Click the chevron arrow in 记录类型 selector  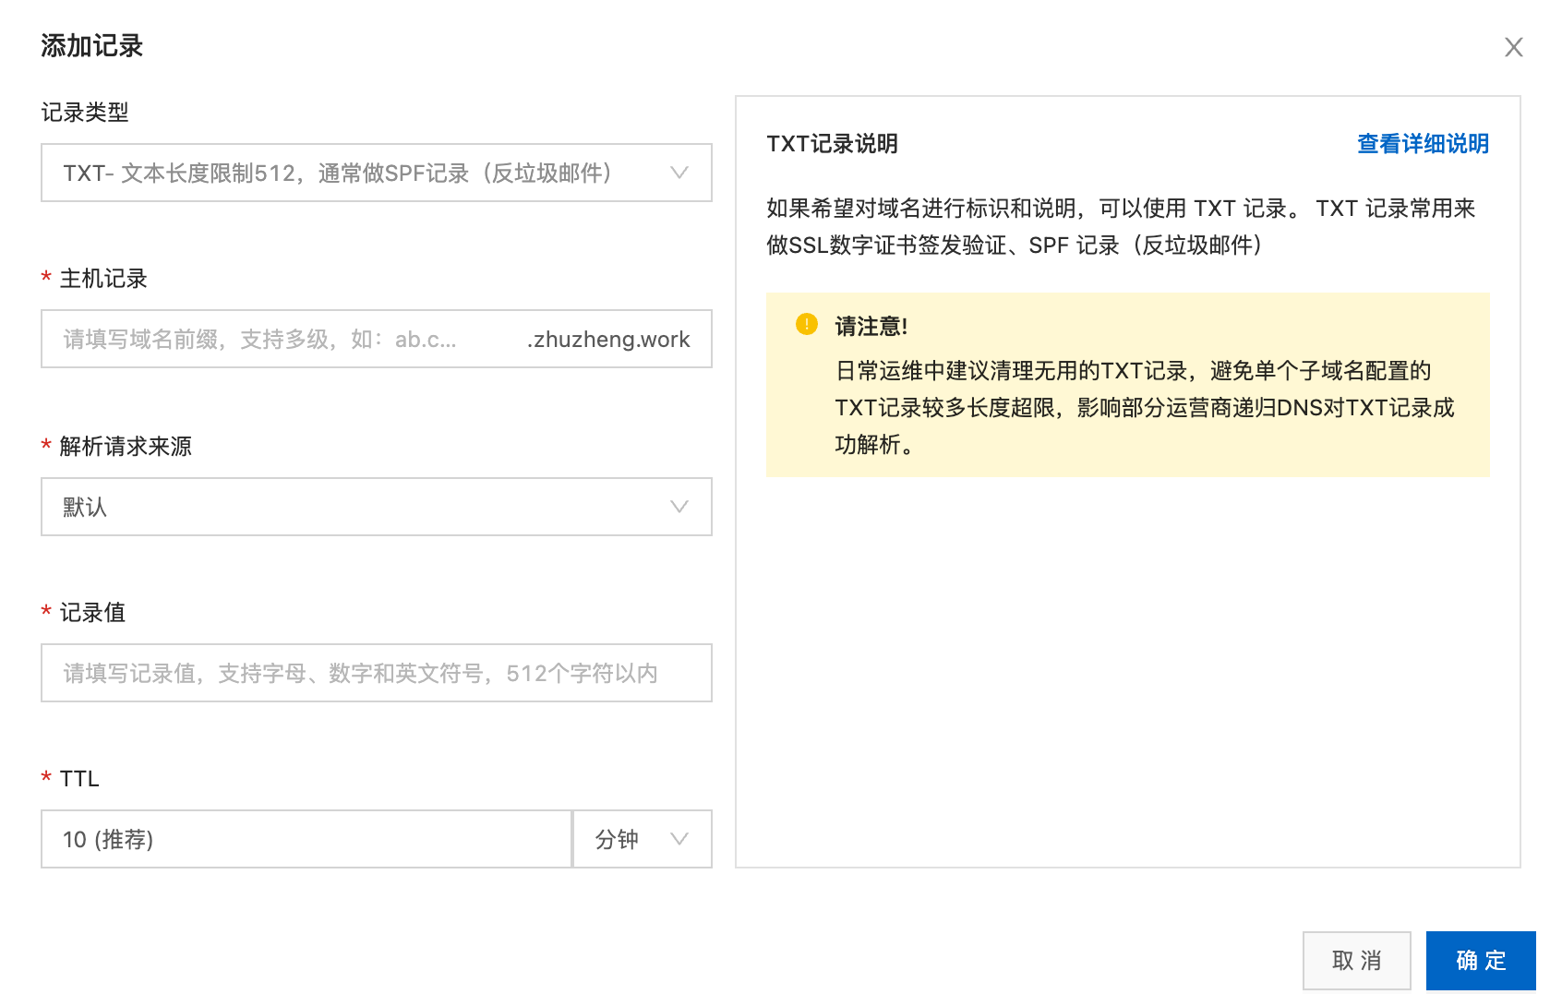tap(679, 173)
